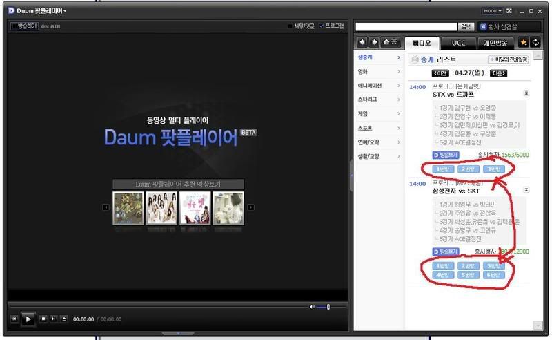Viewport: 552px width, 340px height.
Task: Click the 방송하기 broadcast button
Action: coord(24,26)
